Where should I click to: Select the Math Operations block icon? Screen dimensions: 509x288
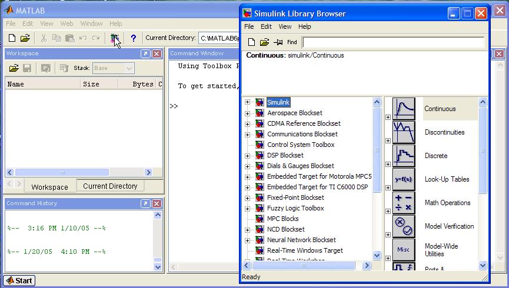[404, 203]
